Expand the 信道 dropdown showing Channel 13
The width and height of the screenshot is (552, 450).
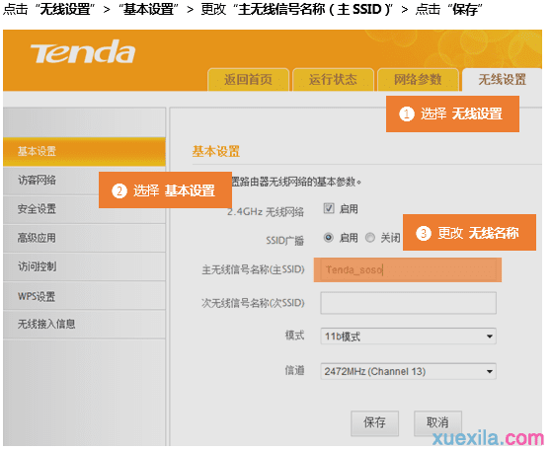[x=409, y=371]
